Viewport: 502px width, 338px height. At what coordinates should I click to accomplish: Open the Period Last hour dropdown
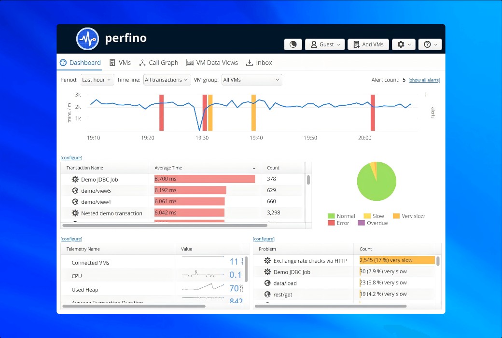point(97,80)
